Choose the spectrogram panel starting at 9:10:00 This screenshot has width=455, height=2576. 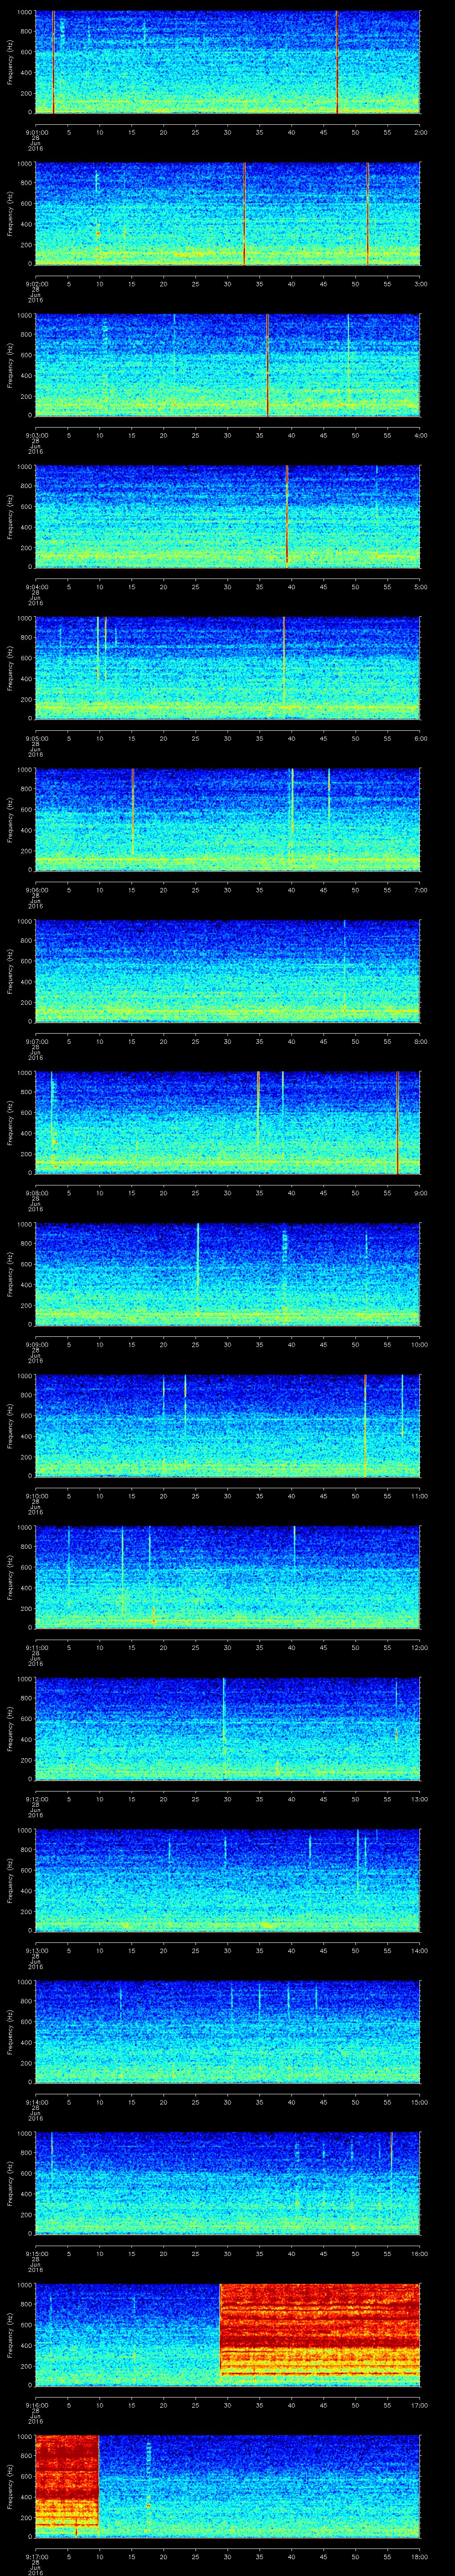pos(227,1426)
